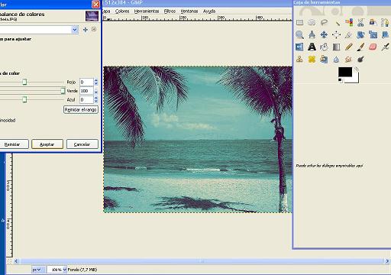Open the Herramientas menu
The height and width of the screenshot is (275, 391).
tap(147, 11)
